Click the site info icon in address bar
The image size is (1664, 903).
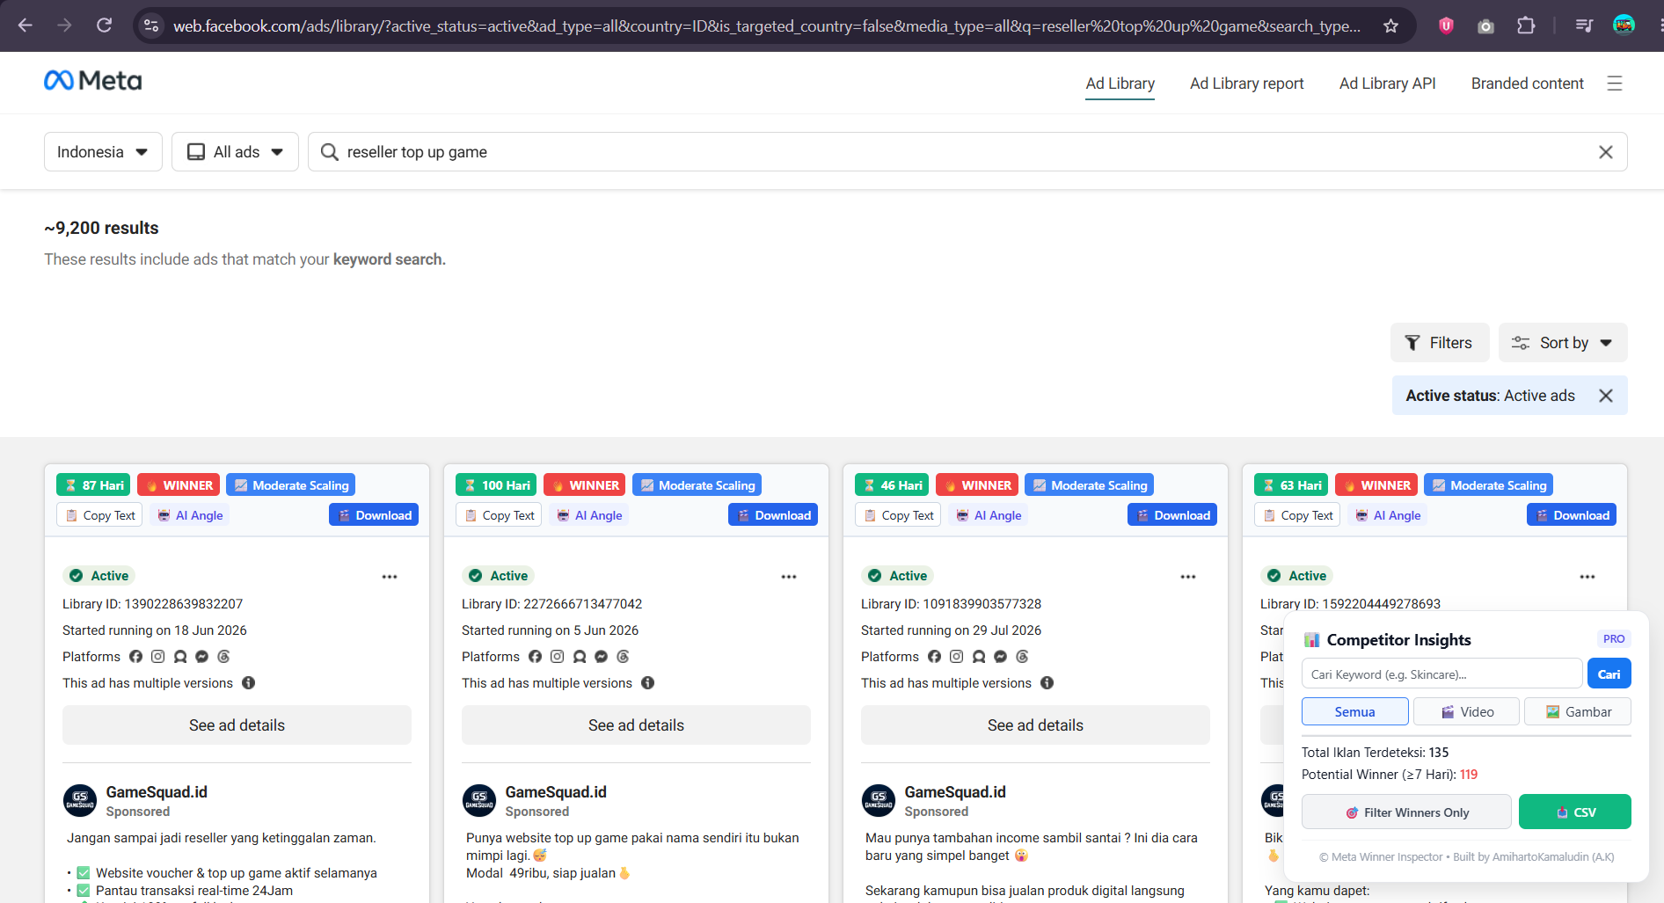[x=151, y=25]
